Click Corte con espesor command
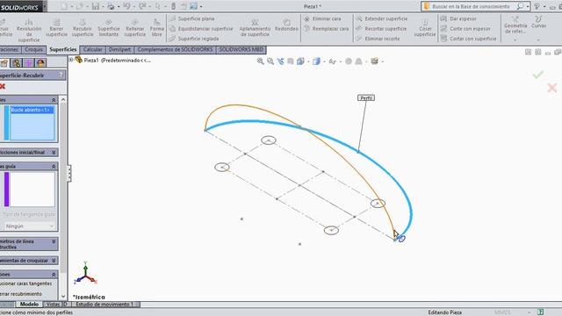This screenshot has width=562, height=316. 465,29
